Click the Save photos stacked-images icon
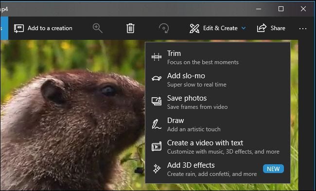316x191 pixels. [157, 102]
